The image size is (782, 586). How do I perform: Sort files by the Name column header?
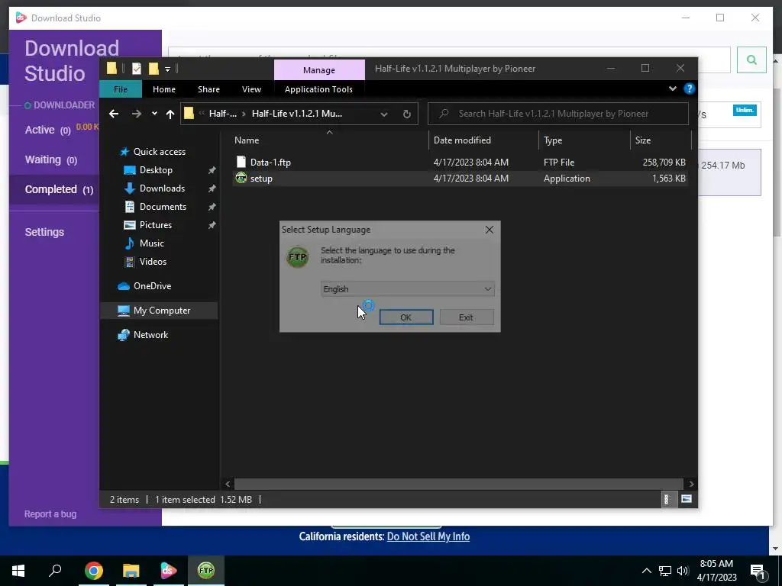coord(330,140)
